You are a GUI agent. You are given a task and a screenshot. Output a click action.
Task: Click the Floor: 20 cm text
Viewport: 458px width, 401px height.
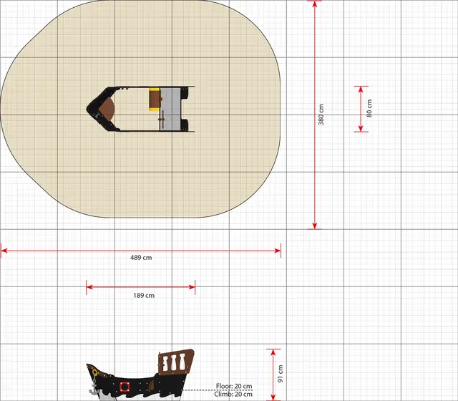click(234, 386)
